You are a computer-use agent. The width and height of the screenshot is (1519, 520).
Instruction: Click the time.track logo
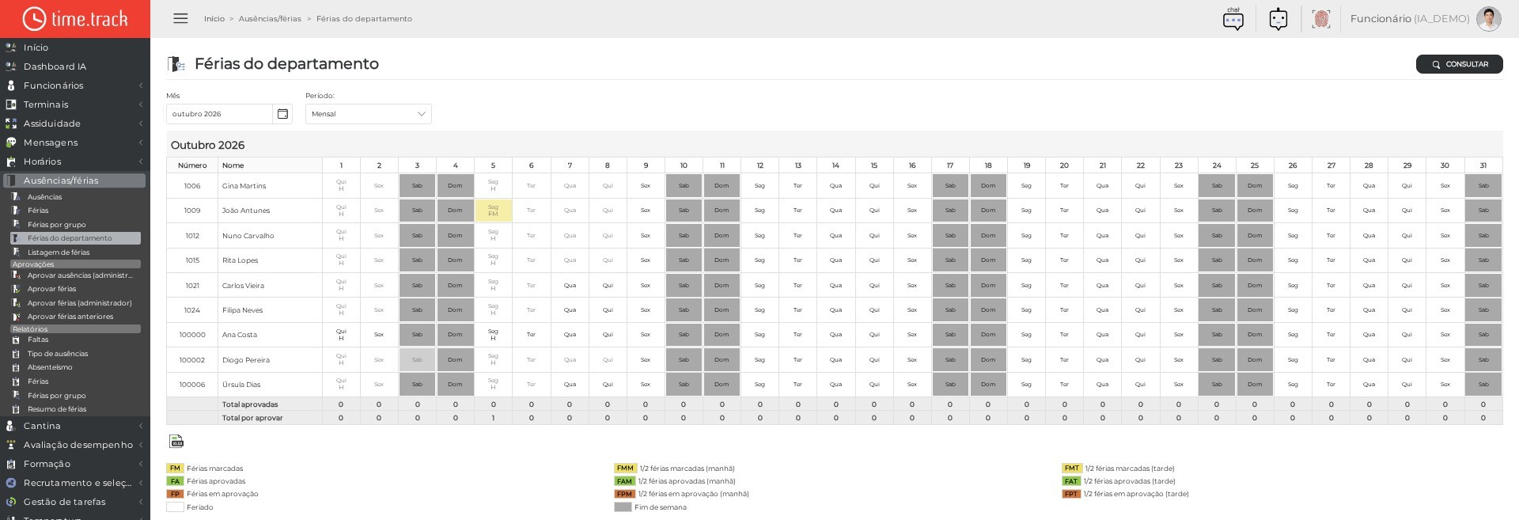[x=75, y=18]
